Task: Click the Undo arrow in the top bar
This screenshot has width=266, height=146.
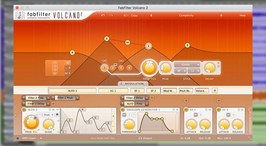Action: (x=103, y=15)
